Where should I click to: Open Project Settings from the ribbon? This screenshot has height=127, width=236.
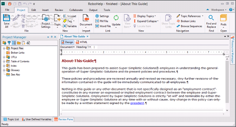pyautogui.click(x=45, y=21)
